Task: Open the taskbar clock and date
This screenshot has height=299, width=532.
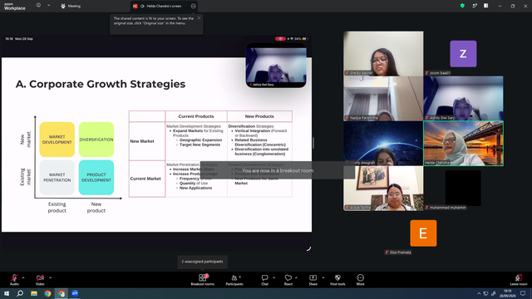Action: [x=508, y=293]
